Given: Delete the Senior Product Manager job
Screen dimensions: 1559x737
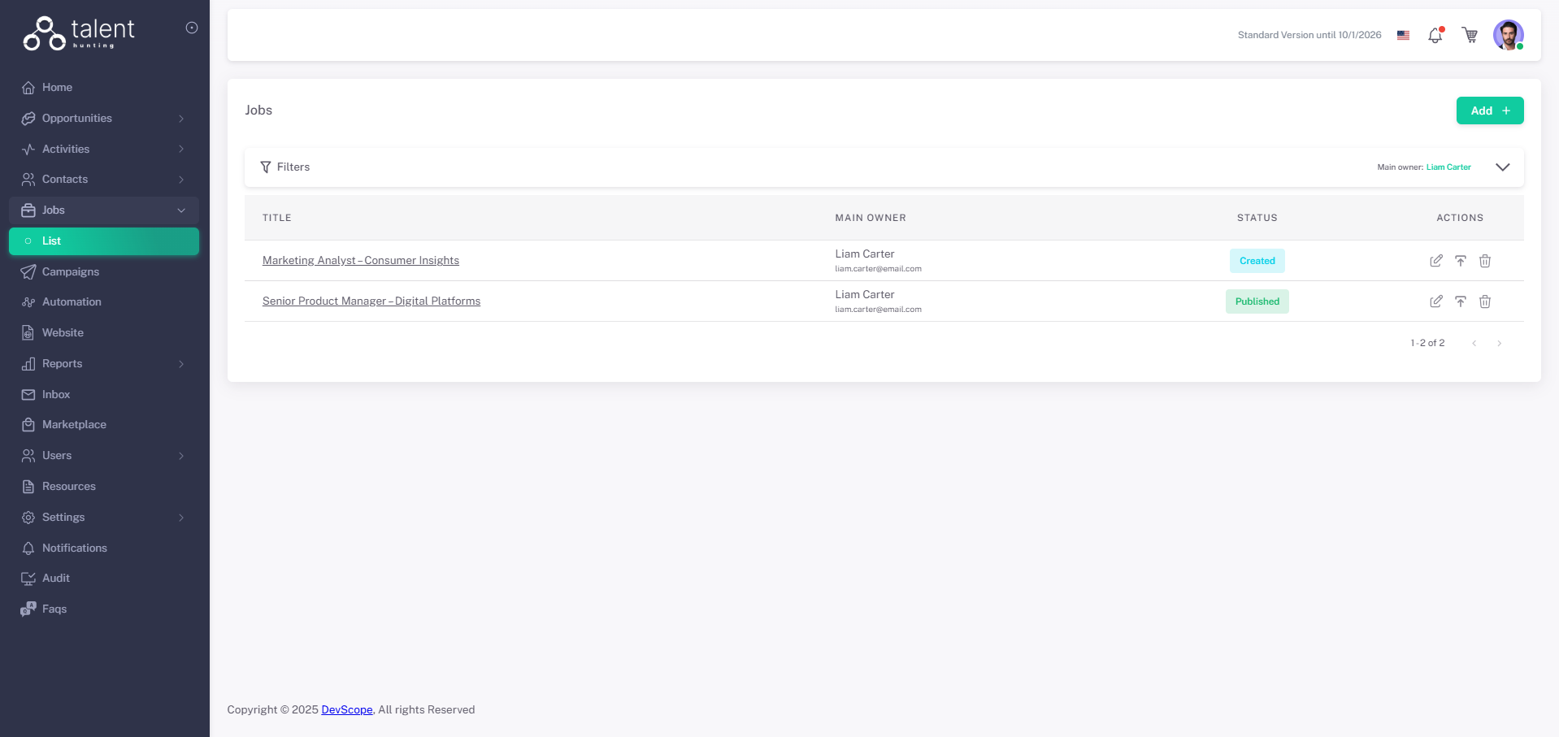Looking at the screenshot, I should pos(1485,301).
